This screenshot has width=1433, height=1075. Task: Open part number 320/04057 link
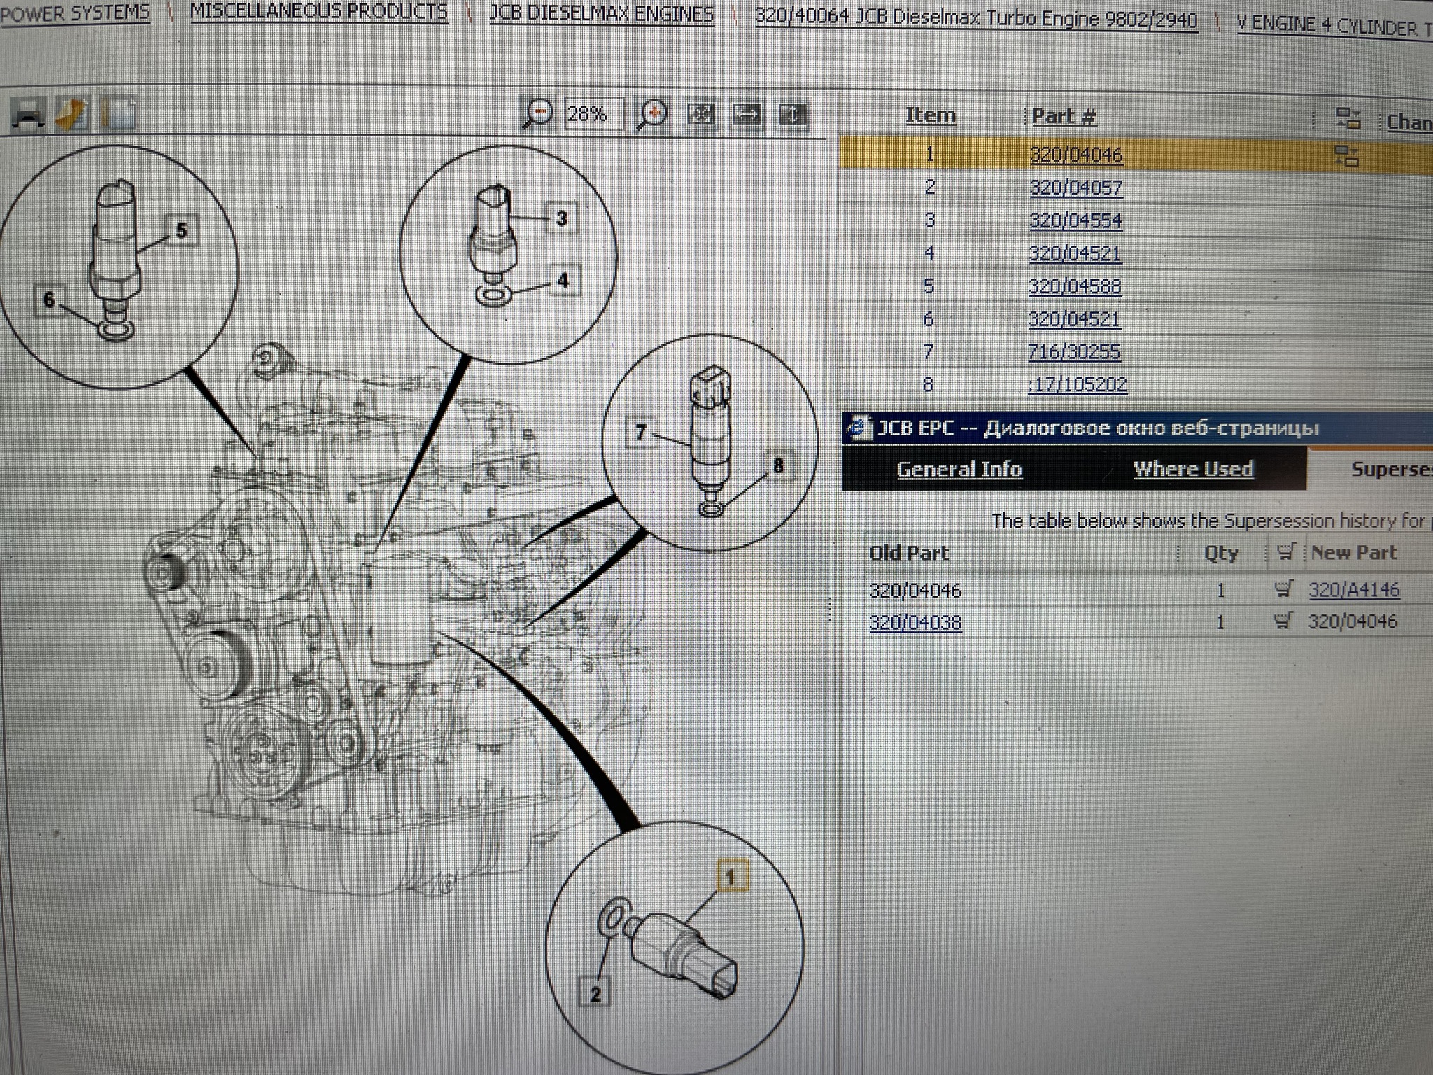click(1075, 188)
